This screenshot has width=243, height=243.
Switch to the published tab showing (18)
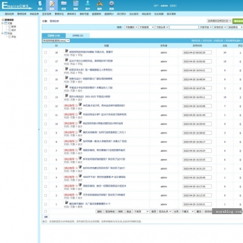(x=54, y=36)
